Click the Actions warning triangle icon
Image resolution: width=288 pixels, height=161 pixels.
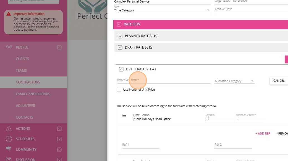tap(9, 129)
